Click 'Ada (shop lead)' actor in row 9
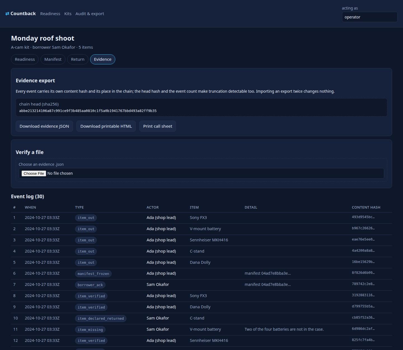The width and height of the screenshot is (403, 350). tap(161, 307)
